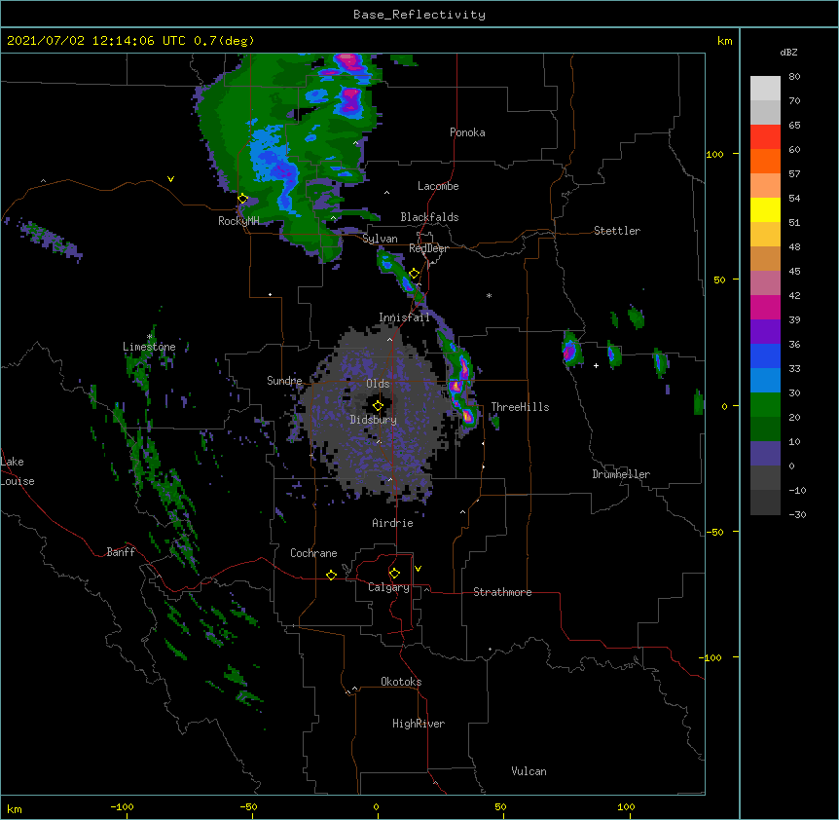Click the yellow V marker east of Calgary

point(418,569)
